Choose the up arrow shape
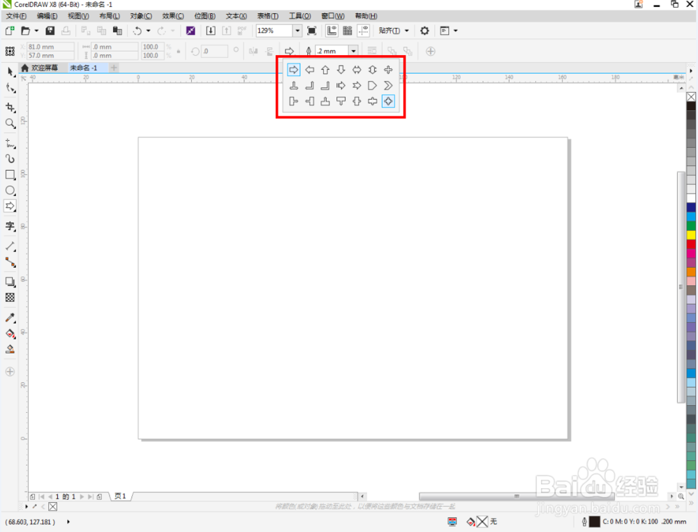 click(325, 70)
